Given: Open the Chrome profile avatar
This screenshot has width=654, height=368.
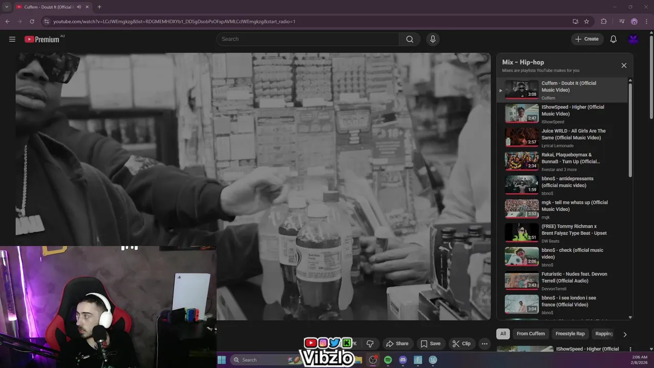Looking at the screenshot, I should click(x=634, y=21).
